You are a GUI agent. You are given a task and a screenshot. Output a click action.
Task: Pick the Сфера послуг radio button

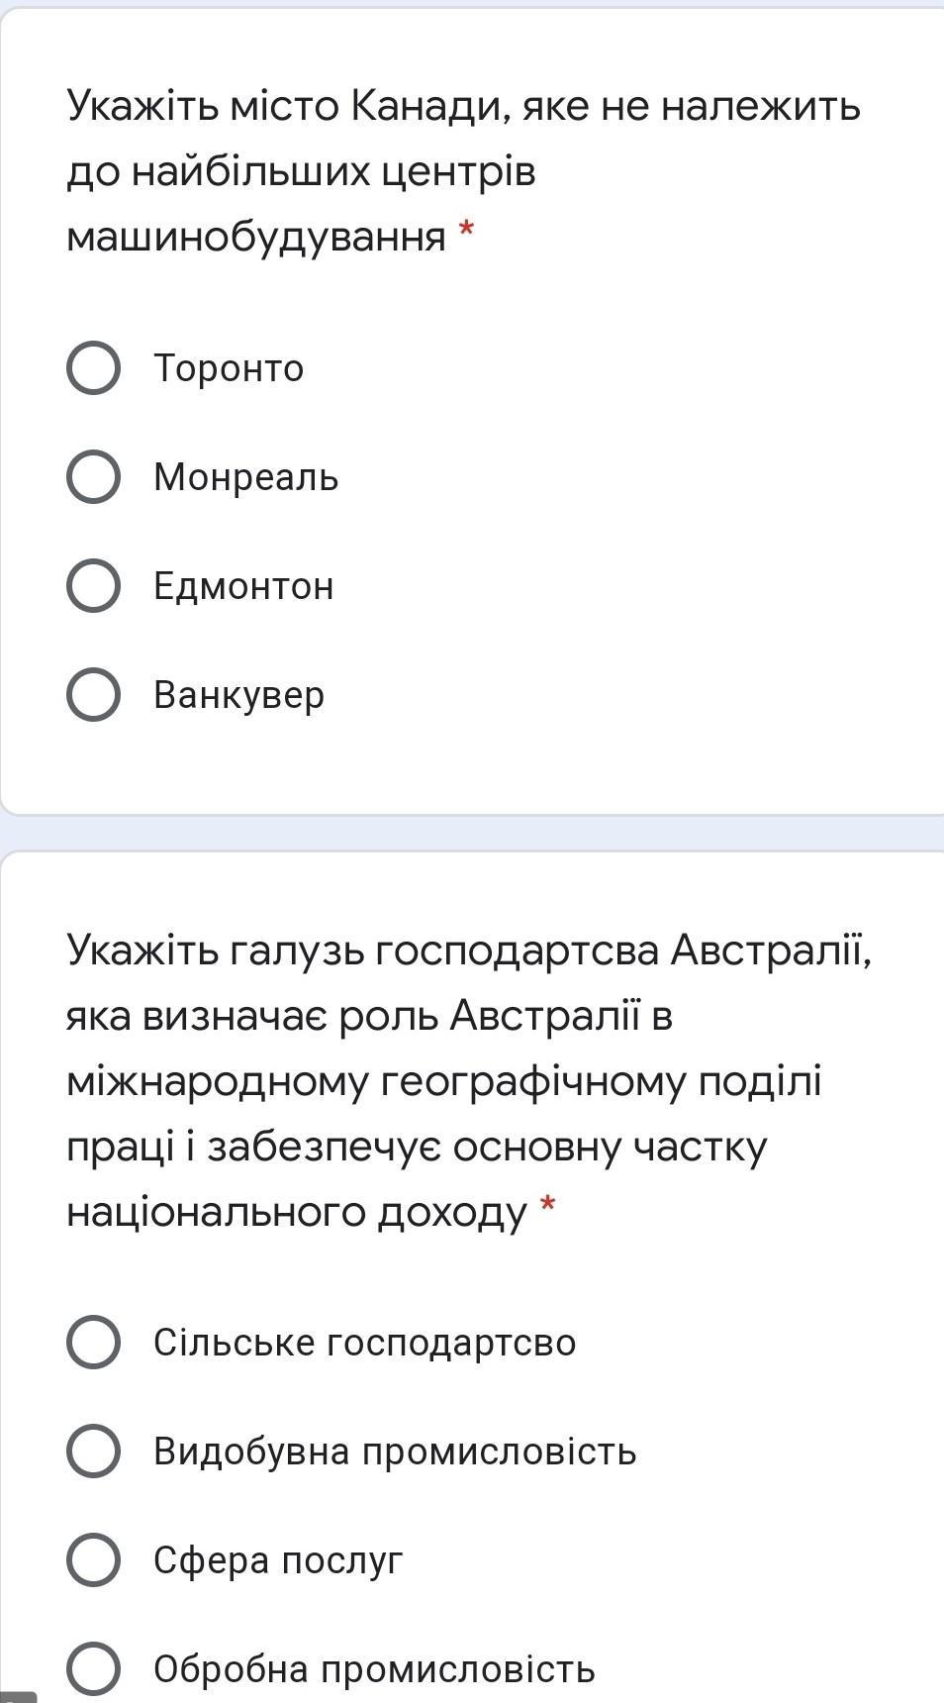click(94, 1560)
